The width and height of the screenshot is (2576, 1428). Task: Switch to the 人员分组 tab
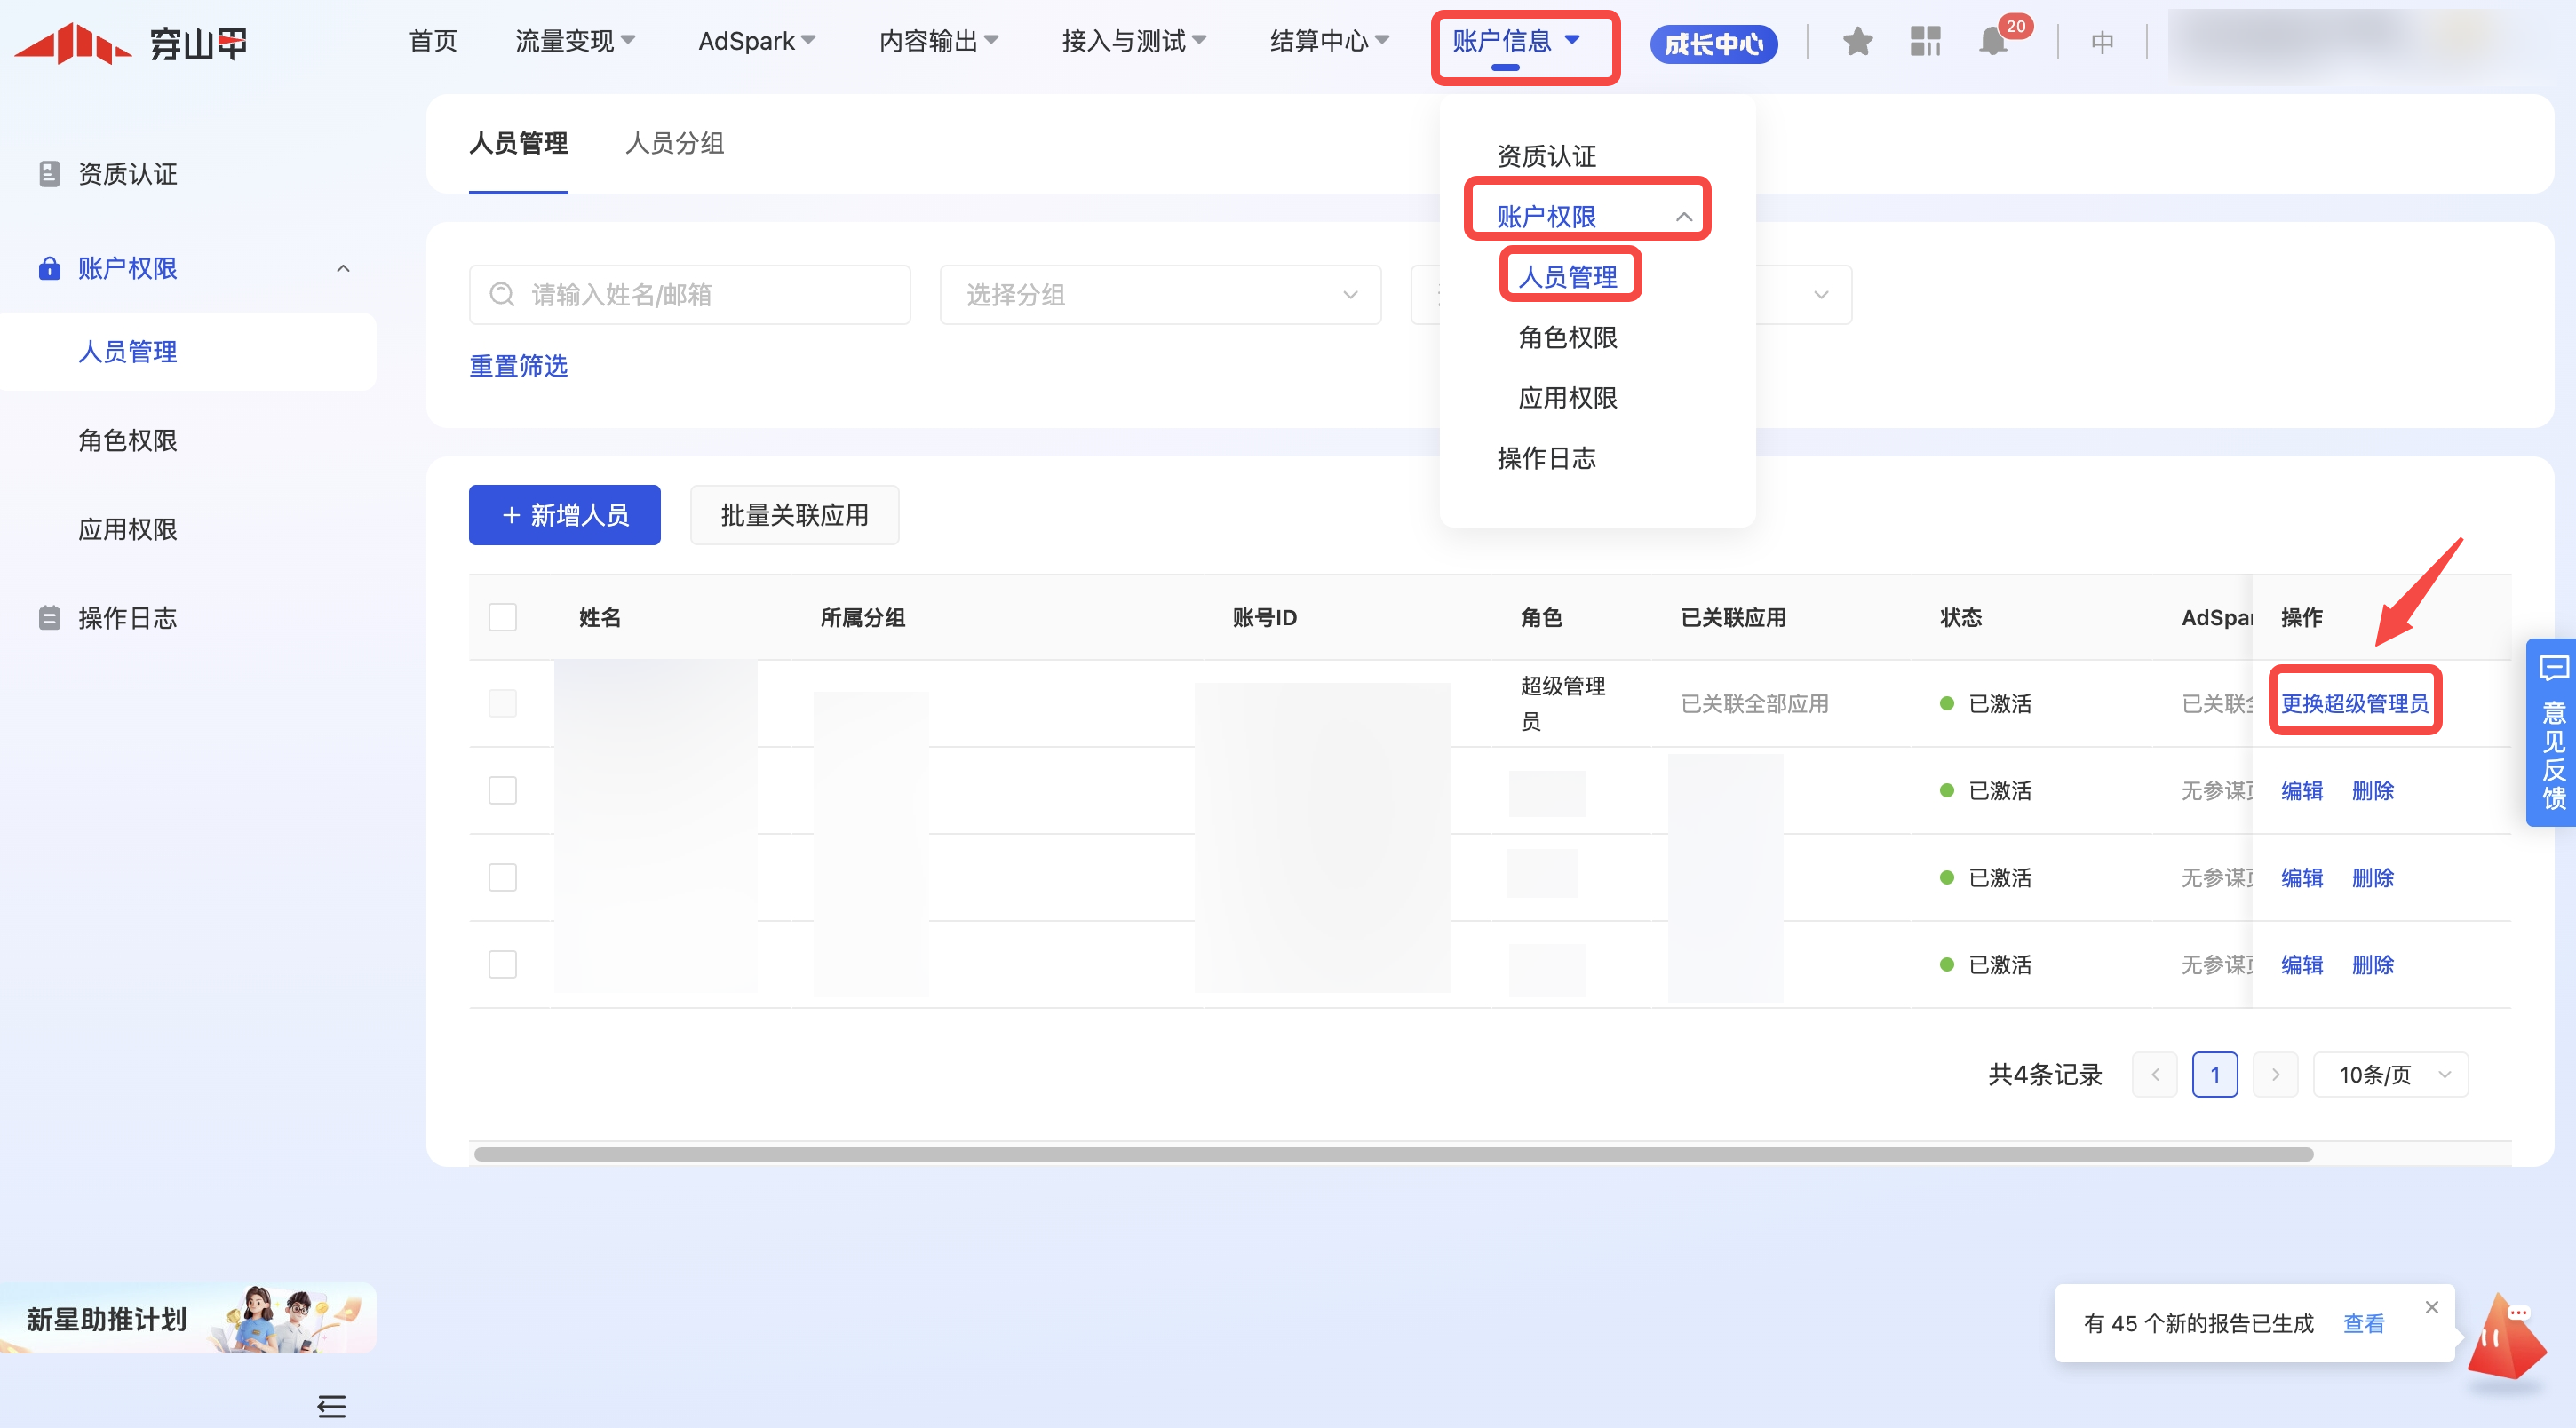pos(674,143)
